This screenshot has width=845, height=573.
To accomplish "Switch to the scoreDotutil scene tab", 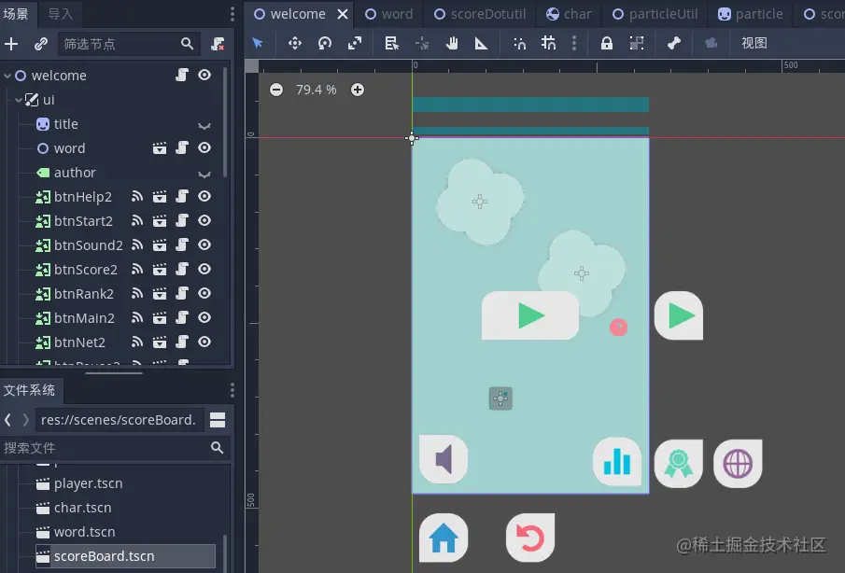I will 480,14.
